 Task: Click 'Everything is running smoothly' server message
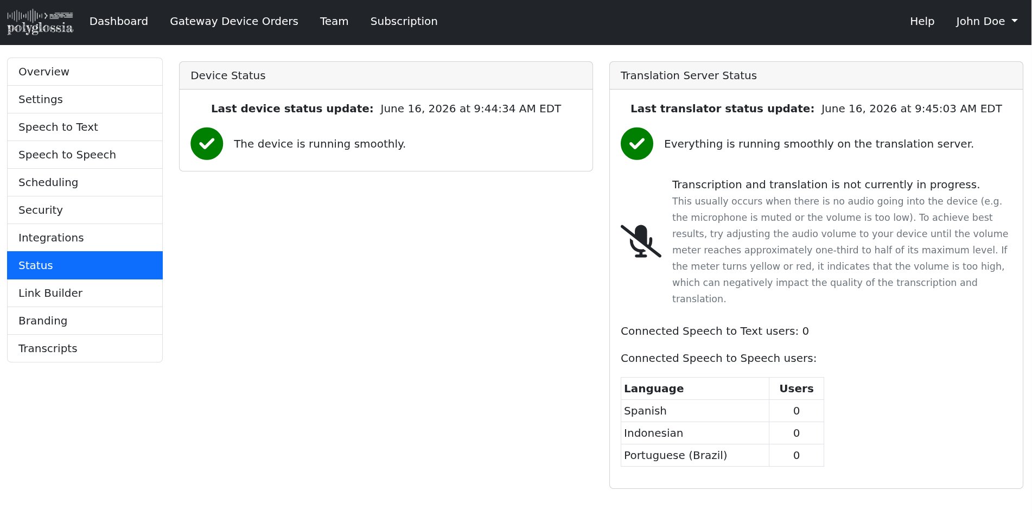pos(819,144)
